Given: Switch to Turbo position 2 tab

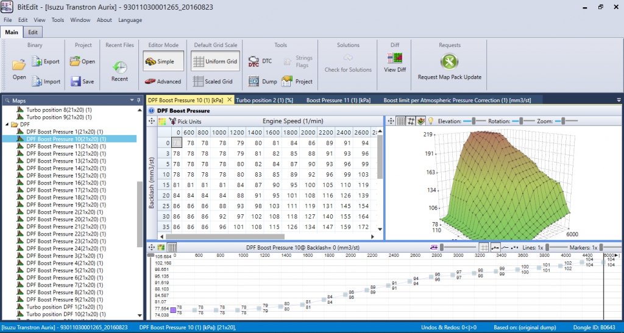Looking at the screenshot, I should click(x=264, y=100).
